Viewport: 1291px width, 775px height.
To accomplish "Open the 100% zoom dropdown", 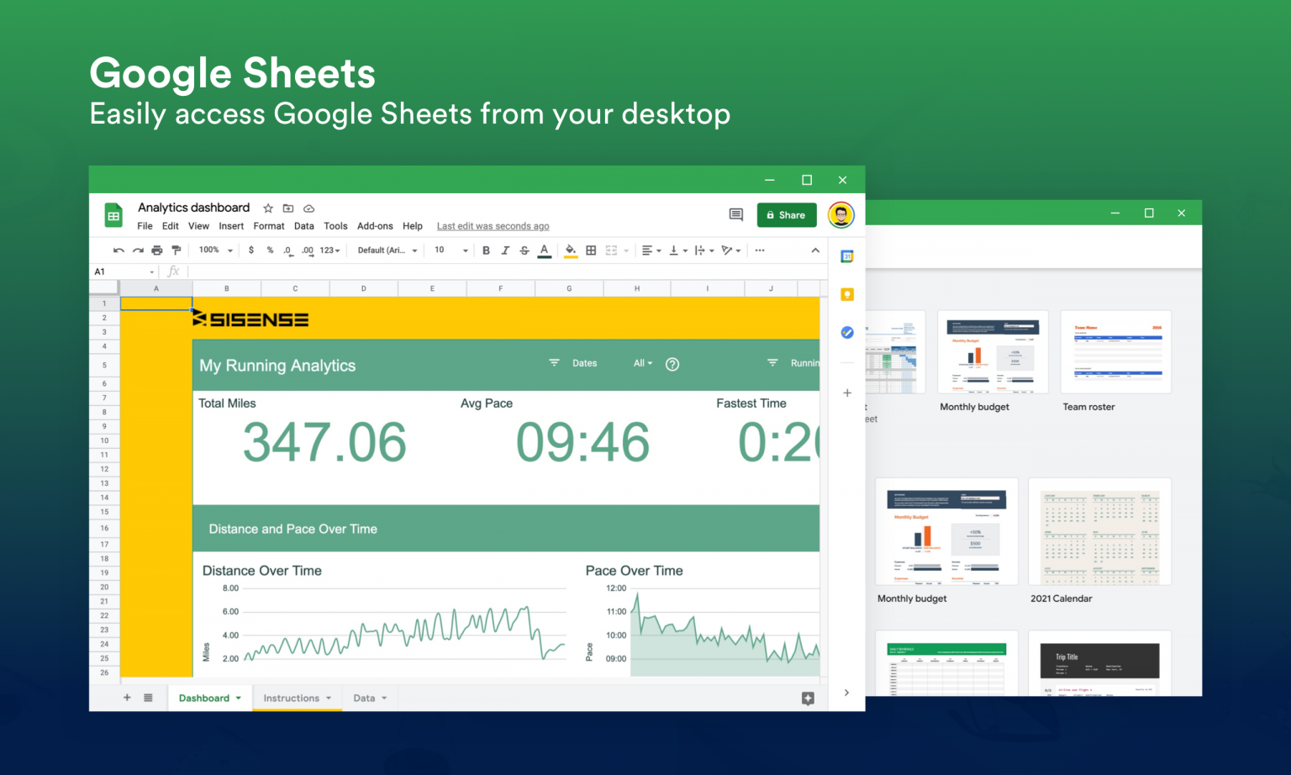I will 216,250.
